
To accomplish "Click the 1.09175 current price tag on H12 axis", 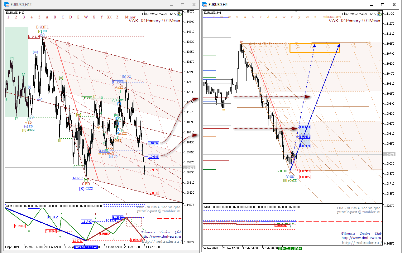I will 189,167.
